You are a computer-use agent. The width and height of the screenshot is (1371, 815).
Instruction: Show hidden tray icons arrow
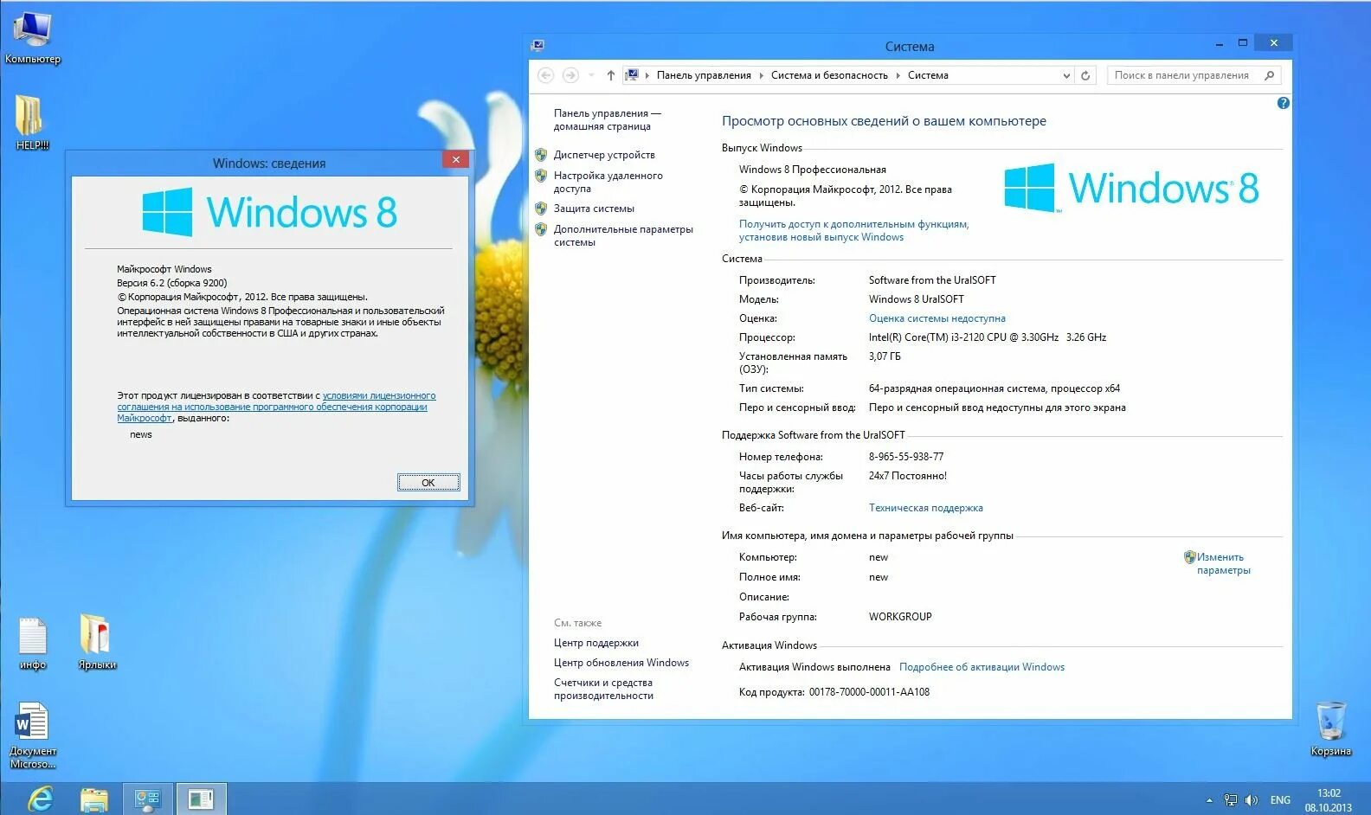pos(1209,800)
